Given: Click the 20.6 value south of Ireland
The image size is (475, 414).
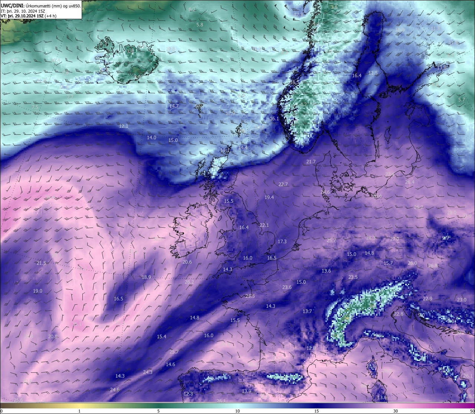Looking at the screenshot, I should pos(187,262).
